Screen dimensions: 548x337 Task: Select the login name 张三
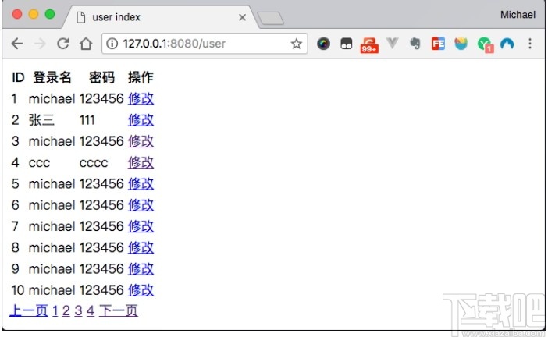point(41,120)
